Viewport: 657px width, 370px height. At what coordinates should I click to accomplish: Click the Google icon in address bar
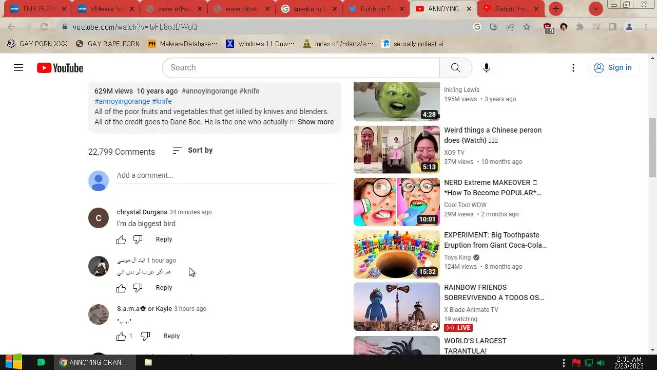[x=477, y=27]
